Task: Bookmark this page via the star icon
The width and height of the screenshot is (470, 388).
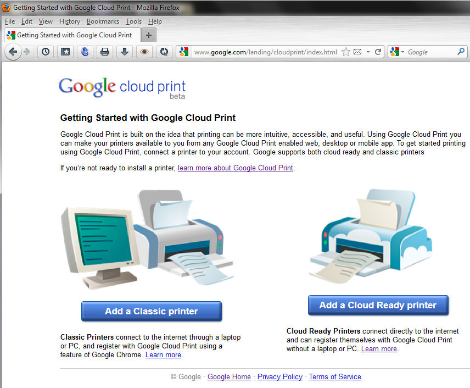Action: click(346, 51)
